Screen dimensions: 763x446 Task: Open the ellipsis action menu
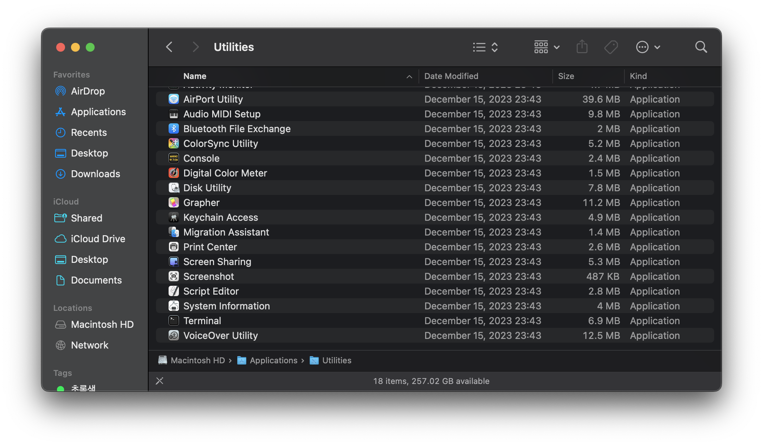[648, 47]
